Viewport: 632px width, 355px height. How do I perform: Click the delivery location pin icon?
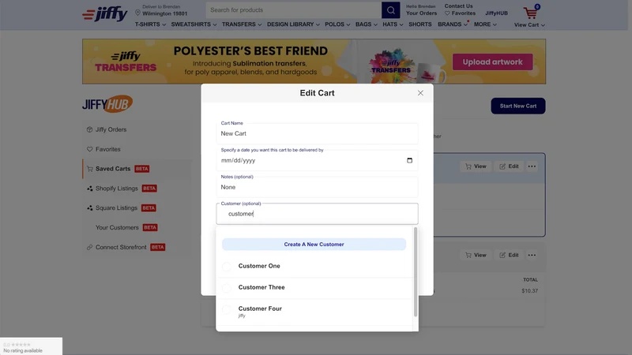click(x=137, y=13)
